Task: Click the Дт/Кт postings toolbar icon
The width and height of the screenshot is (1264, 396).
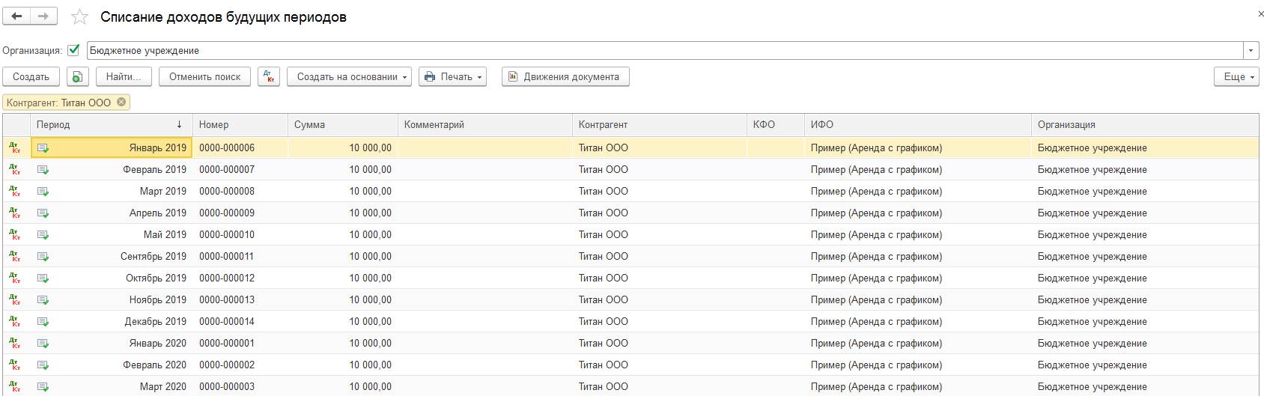Action: pyautogui.click(x=269, y=77)
